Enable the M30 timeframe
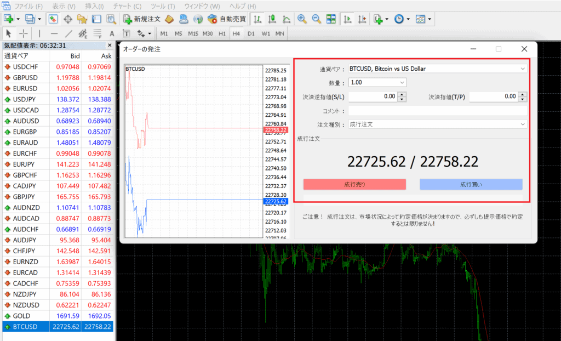561x341 pixels. point(208,33)
